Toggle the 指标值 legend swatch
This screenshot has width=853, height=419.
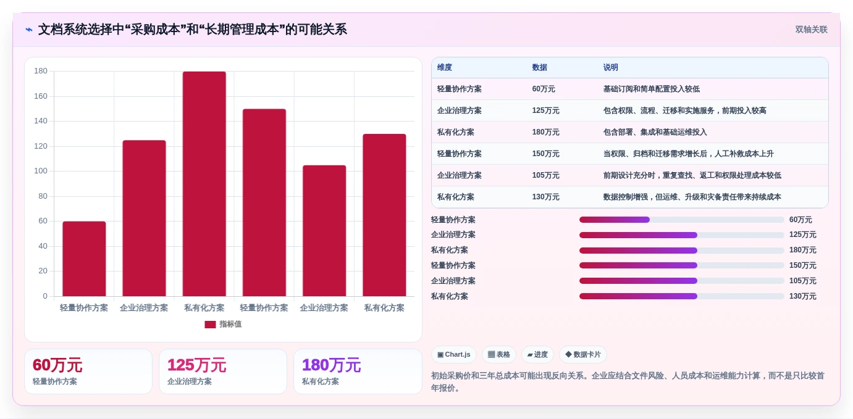210,325
